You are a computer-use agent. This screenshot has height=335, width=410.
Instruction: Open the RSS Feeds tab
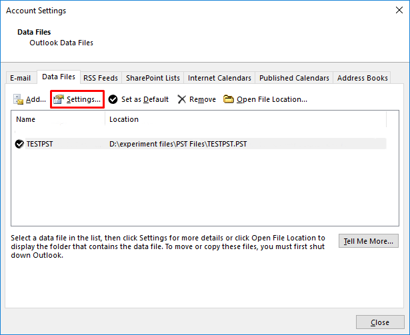point(101,78)
